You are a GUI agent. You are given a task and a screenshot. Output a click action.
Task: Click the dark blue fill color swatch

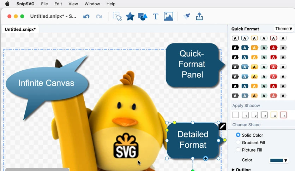tap(276, 160)
